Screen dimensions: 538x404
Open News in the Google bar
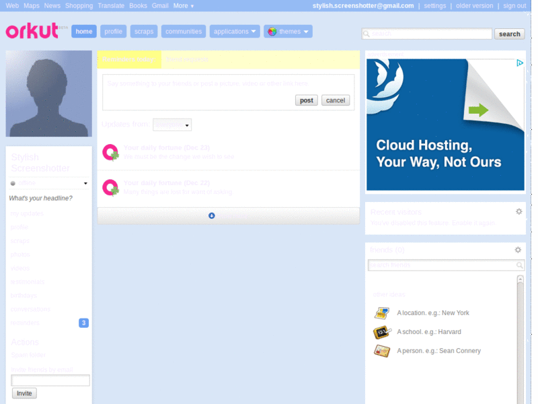(52, 6)
